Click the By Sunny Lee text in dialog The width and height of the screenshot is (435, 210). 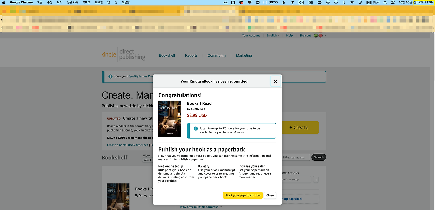(x=196, y=109)
